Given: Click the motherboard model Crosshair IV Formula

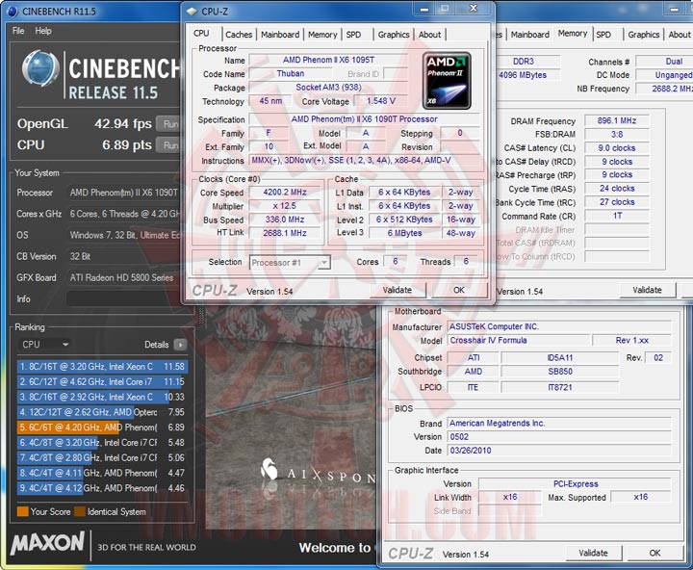Looking at the screenshot, I should (x=519, y=340).
